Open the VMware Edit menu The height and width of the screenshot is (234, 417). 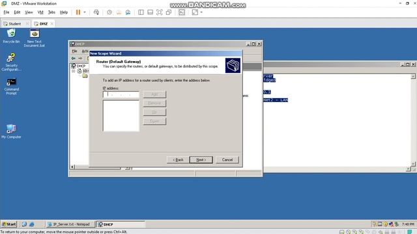point(17,12)
